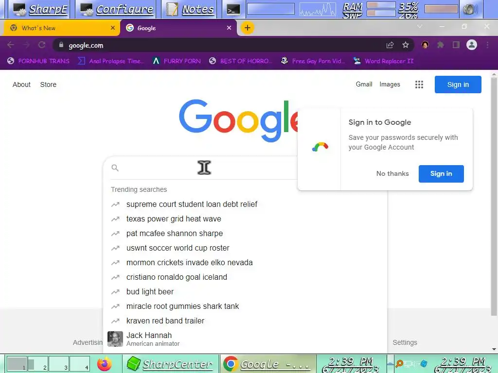Image resolution: width=498 pixels, height=373 pixels.
Task: Click the speaker volume icon in top bar
Action: coord(470,10)
